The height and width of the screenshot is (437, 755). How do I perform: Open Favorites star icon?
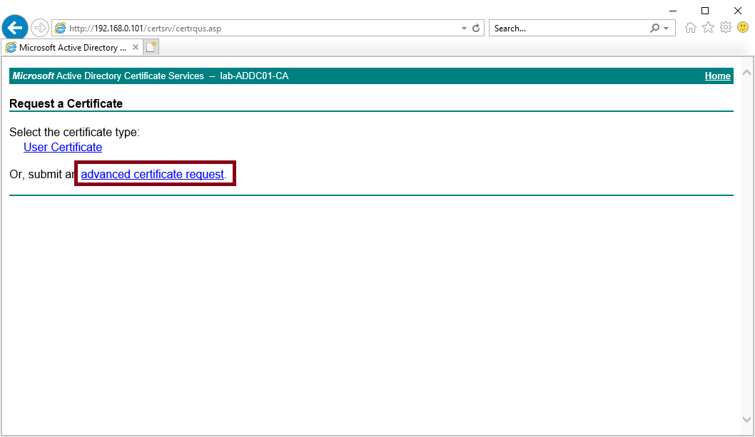(708, 27)
